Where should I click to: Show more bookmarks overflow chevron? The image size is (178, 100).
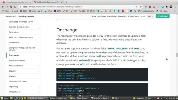(x=175, y=11)
